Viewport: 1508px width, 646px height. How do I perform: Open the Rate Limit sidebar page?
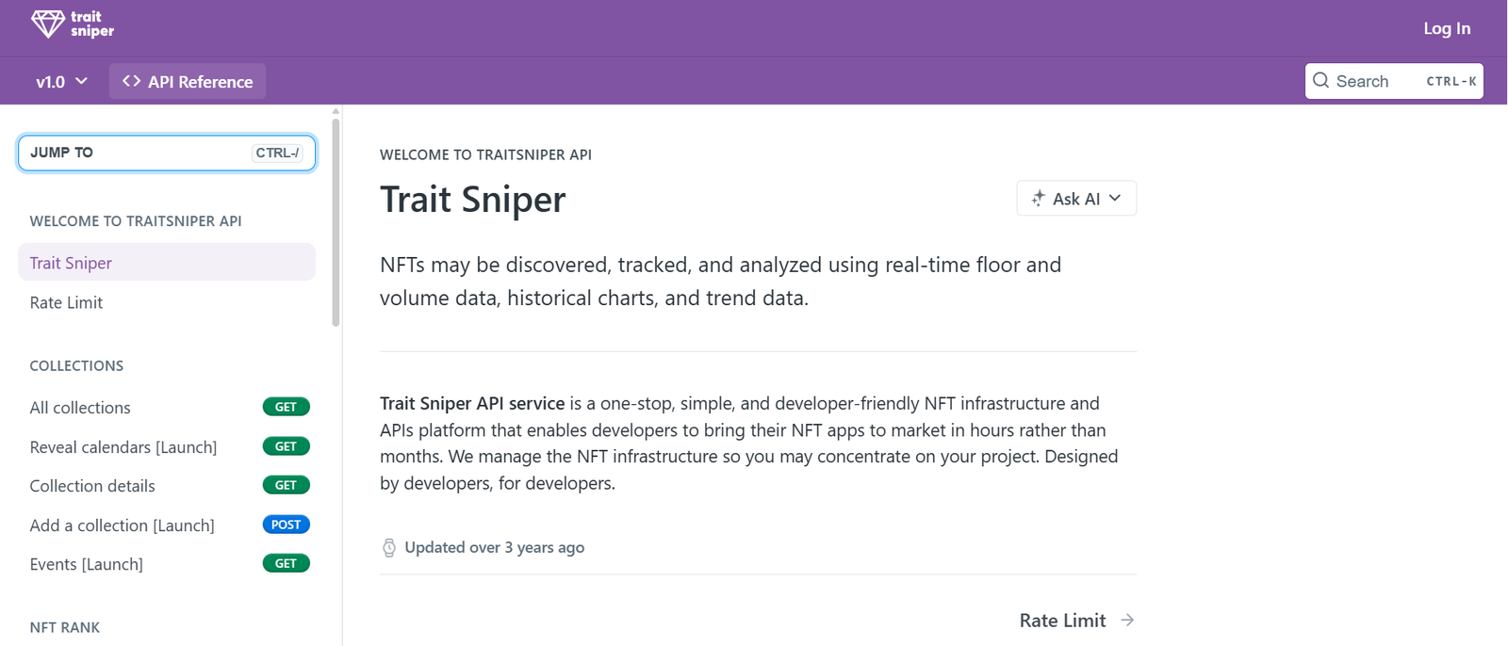(x=66, y=303)
